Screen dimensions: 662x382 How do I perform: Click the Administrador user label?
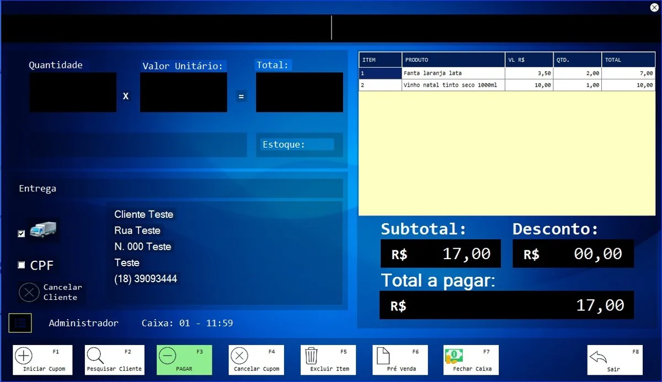83,323
